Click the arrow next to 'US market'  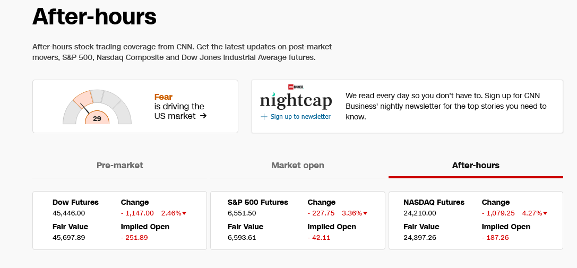tap(203, 116)
